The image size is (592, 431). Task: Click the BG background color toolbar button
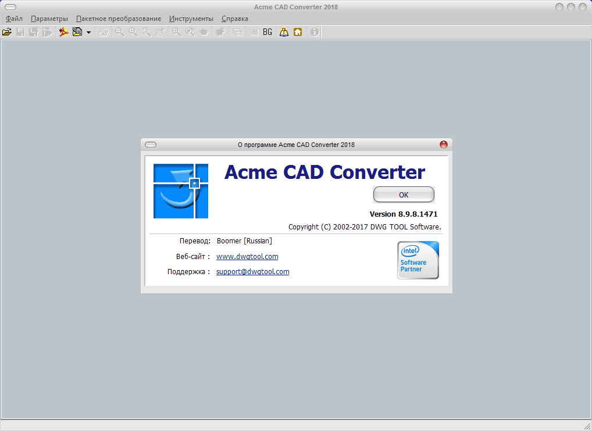tap(268, 32)
